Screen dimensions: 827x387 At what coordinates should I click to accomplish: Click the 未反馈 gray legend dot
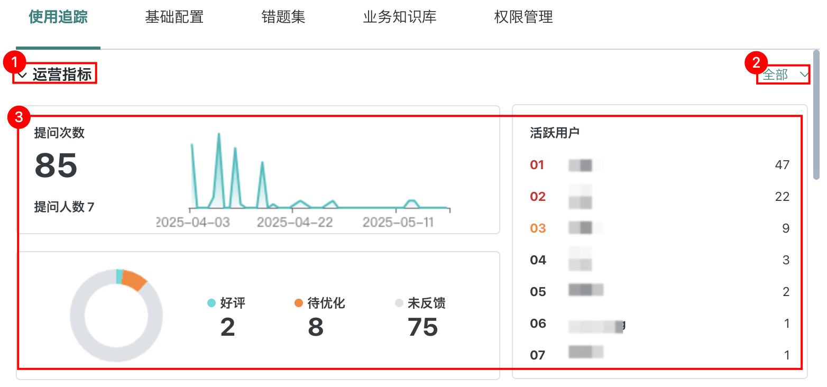[399, 303]
